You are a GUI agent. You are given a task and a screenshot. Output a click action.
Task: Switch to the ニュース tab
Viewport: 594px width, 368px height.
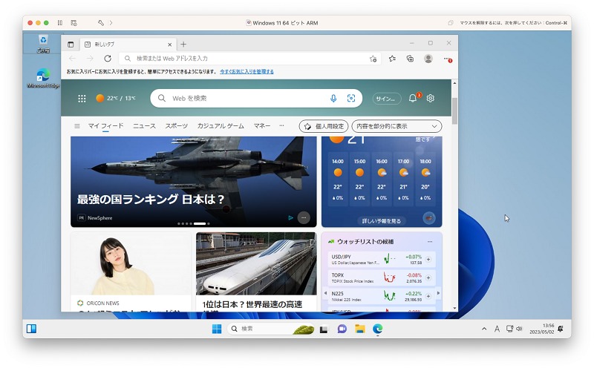[144, 125]
